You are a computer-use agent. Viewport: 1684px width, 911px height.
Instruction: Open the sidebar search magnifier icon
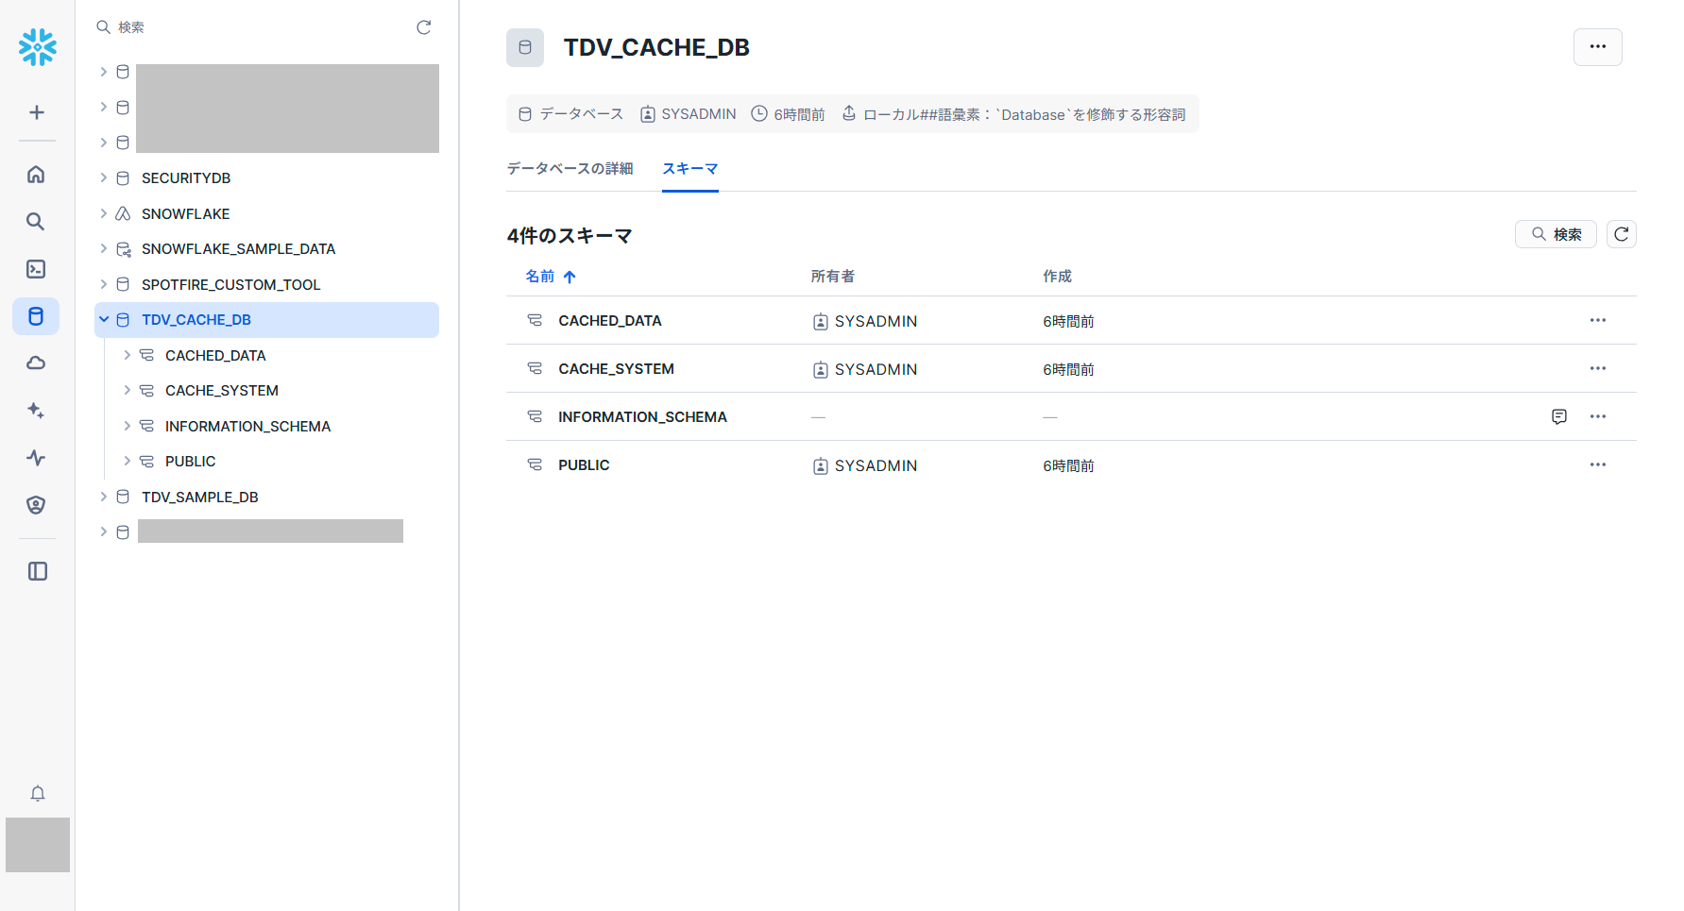(x=36, y=222)
